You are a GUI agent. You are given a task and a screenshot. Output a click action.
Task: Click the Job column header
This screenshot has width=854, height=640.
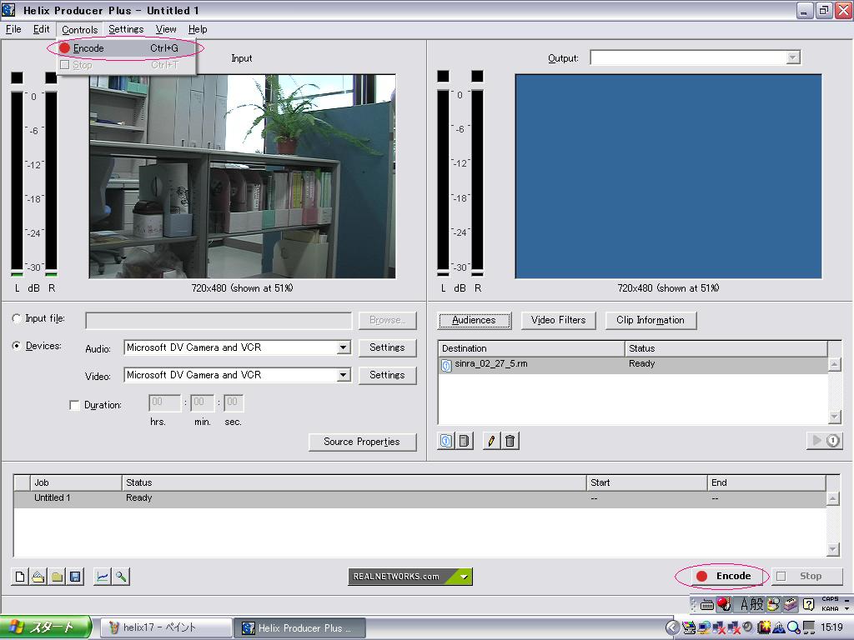coord(76,482)
